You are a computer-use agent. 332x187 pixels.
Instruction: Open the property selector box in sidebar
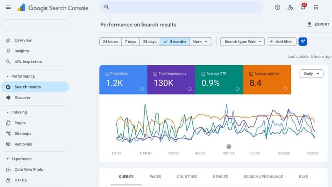point(35,25)
